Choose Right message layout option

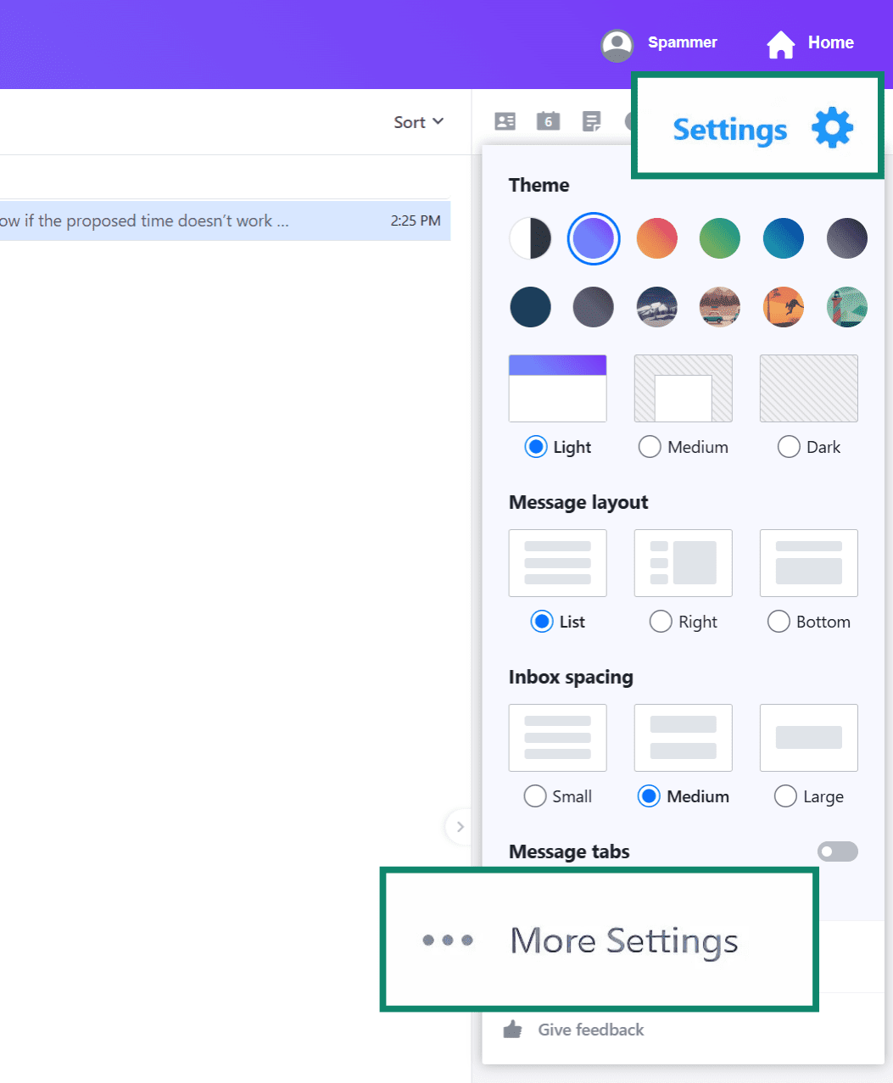pyautogui.click(x=661, y=622)
